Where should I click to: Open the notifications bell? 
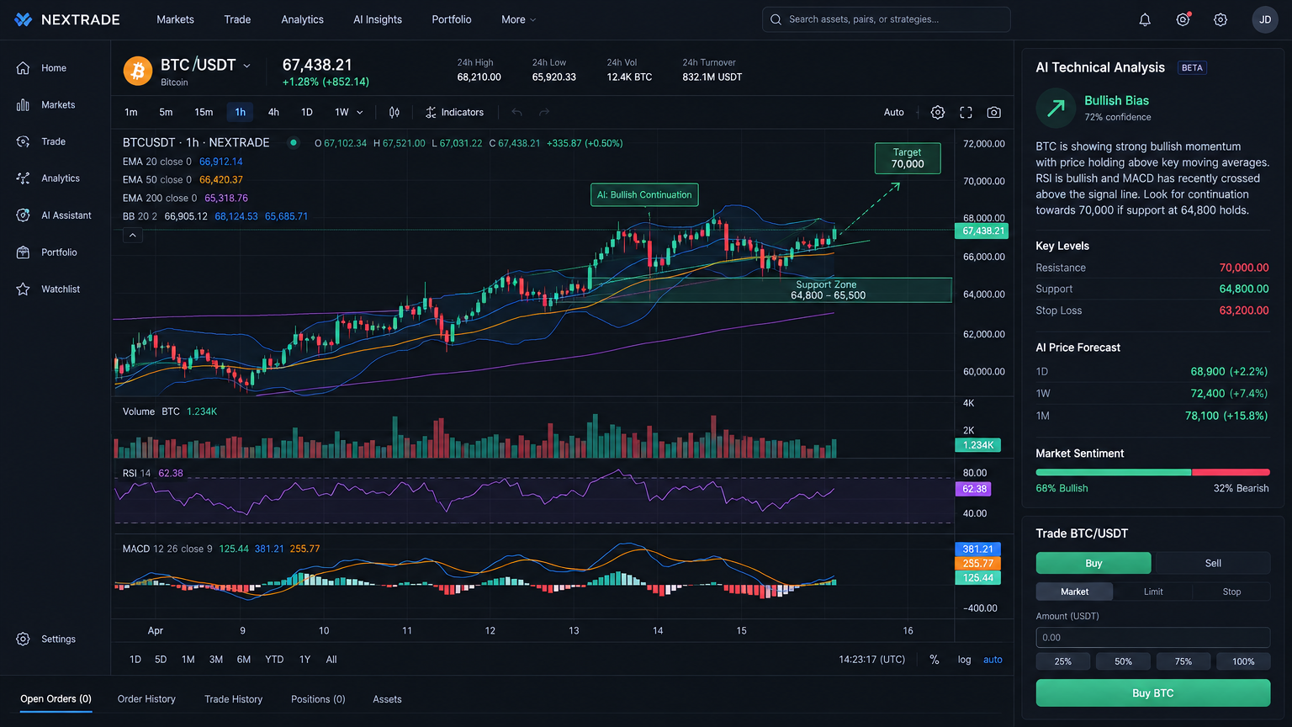(1145, 19)
